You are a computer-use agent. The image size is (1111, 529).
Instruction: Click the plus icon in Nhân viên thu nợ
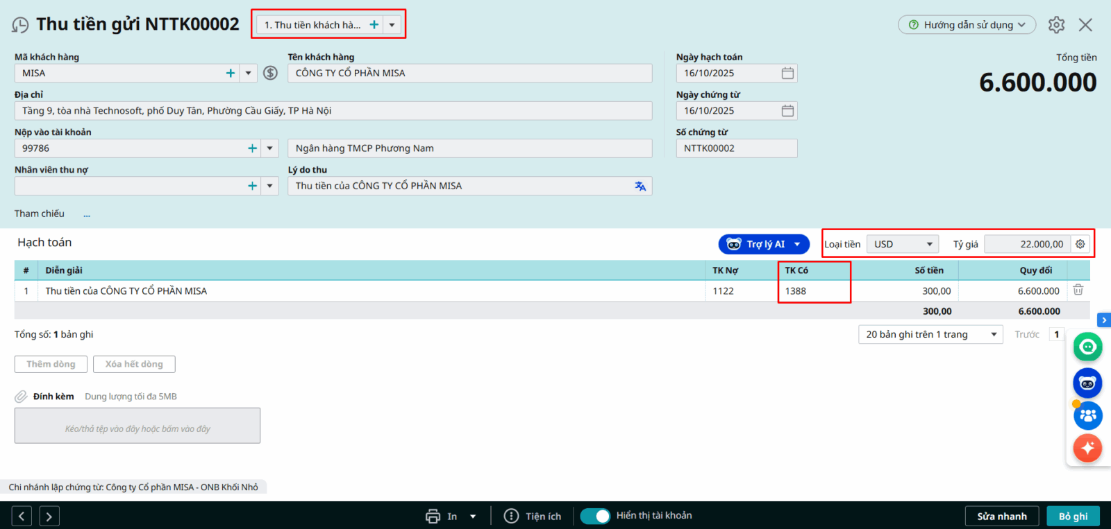click(x=252, y=186)
